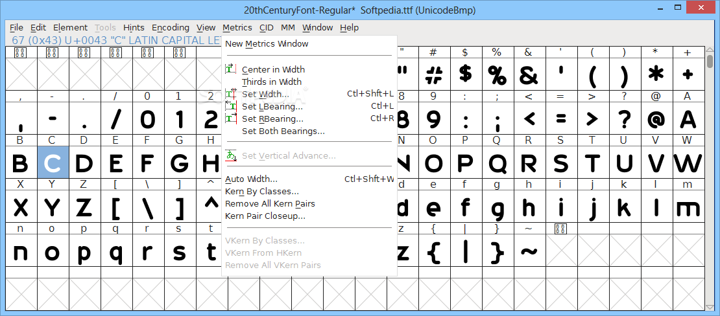This screenshot has width=720, height=316.
Task: Open New Metrics Window
Action: pyautogui.click(x=267, y=44)
